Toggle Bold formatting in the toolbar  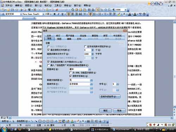coord(55,14)
